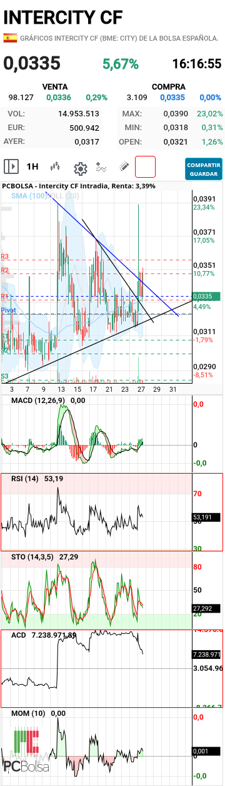Click the S3 support level label
The width and height of the screenshot is (225, 786).
(4, 377)
